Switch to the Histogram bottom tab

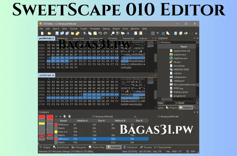(79, 147)
